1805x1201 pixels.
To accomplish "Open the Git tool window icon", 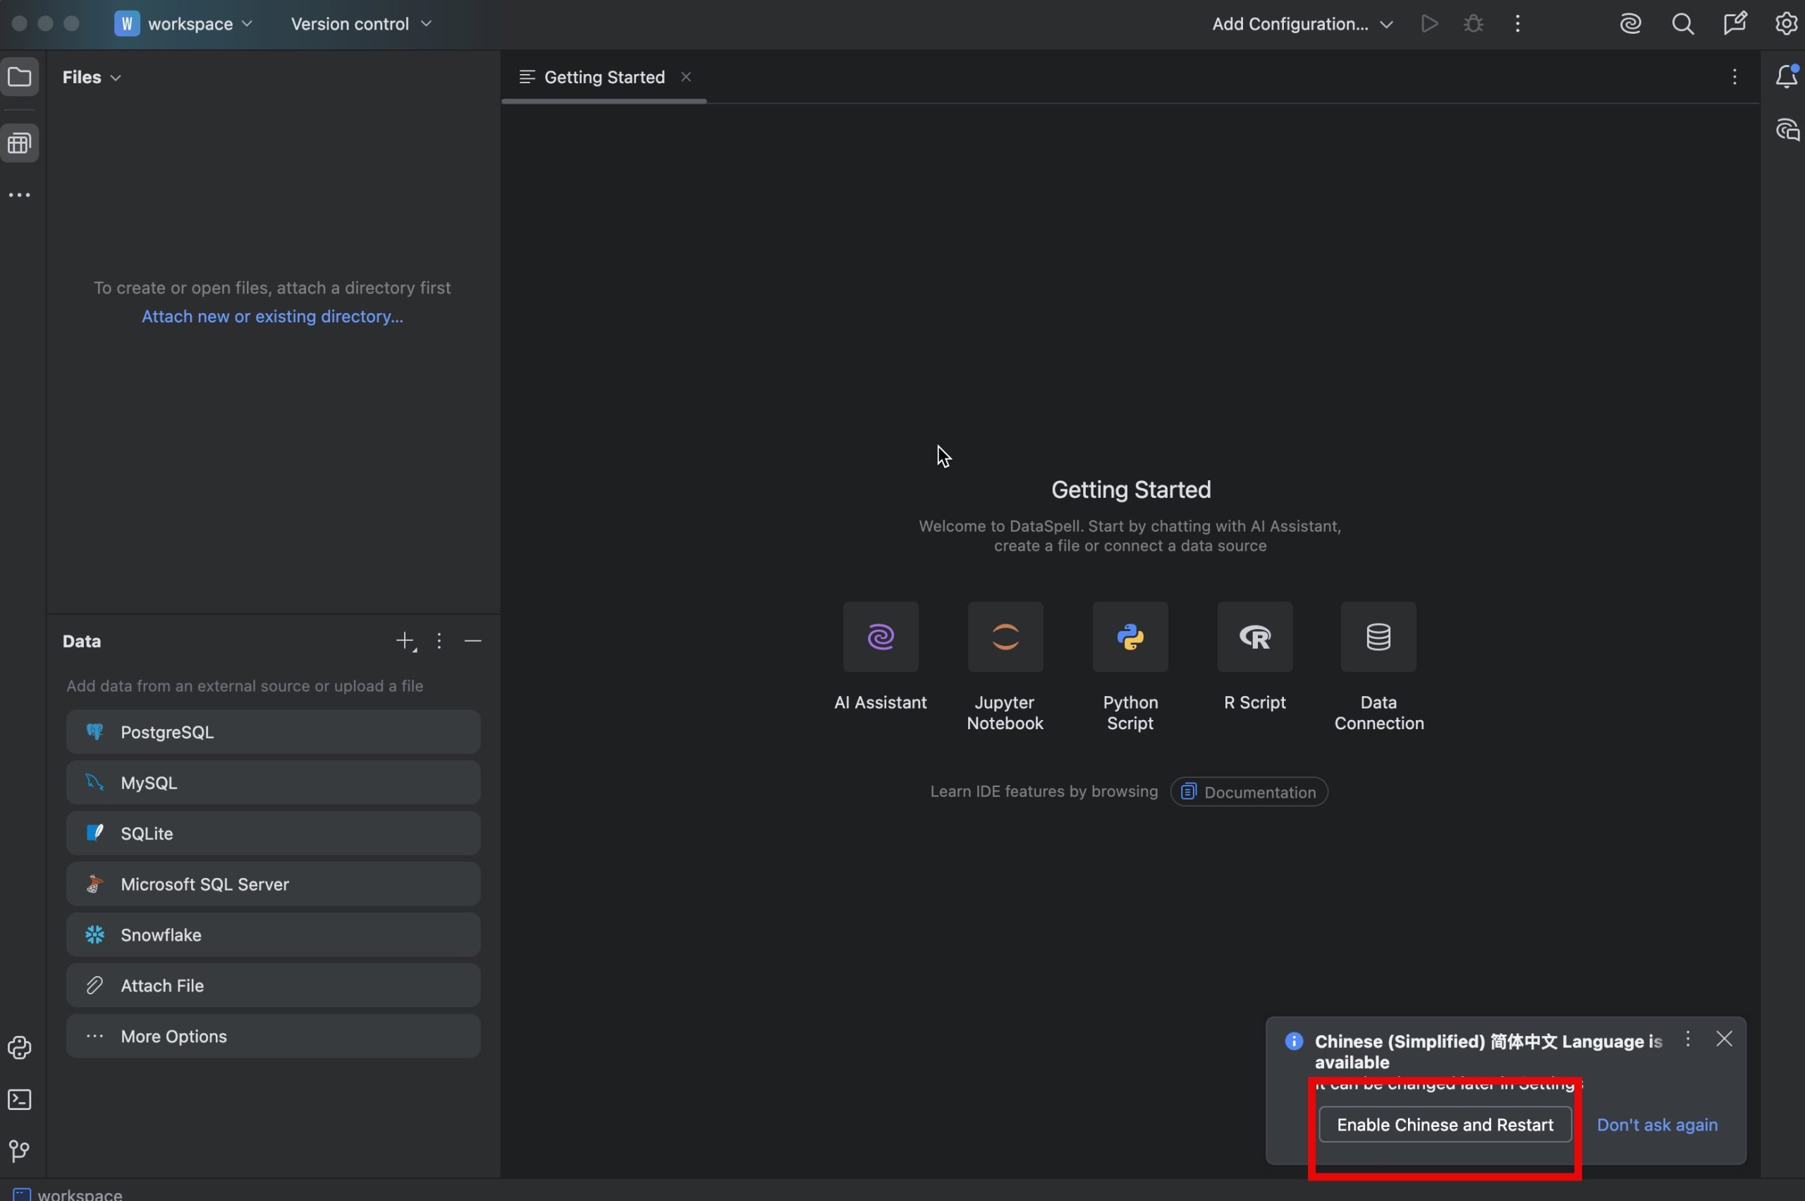I will click(x=19, y=1150).
